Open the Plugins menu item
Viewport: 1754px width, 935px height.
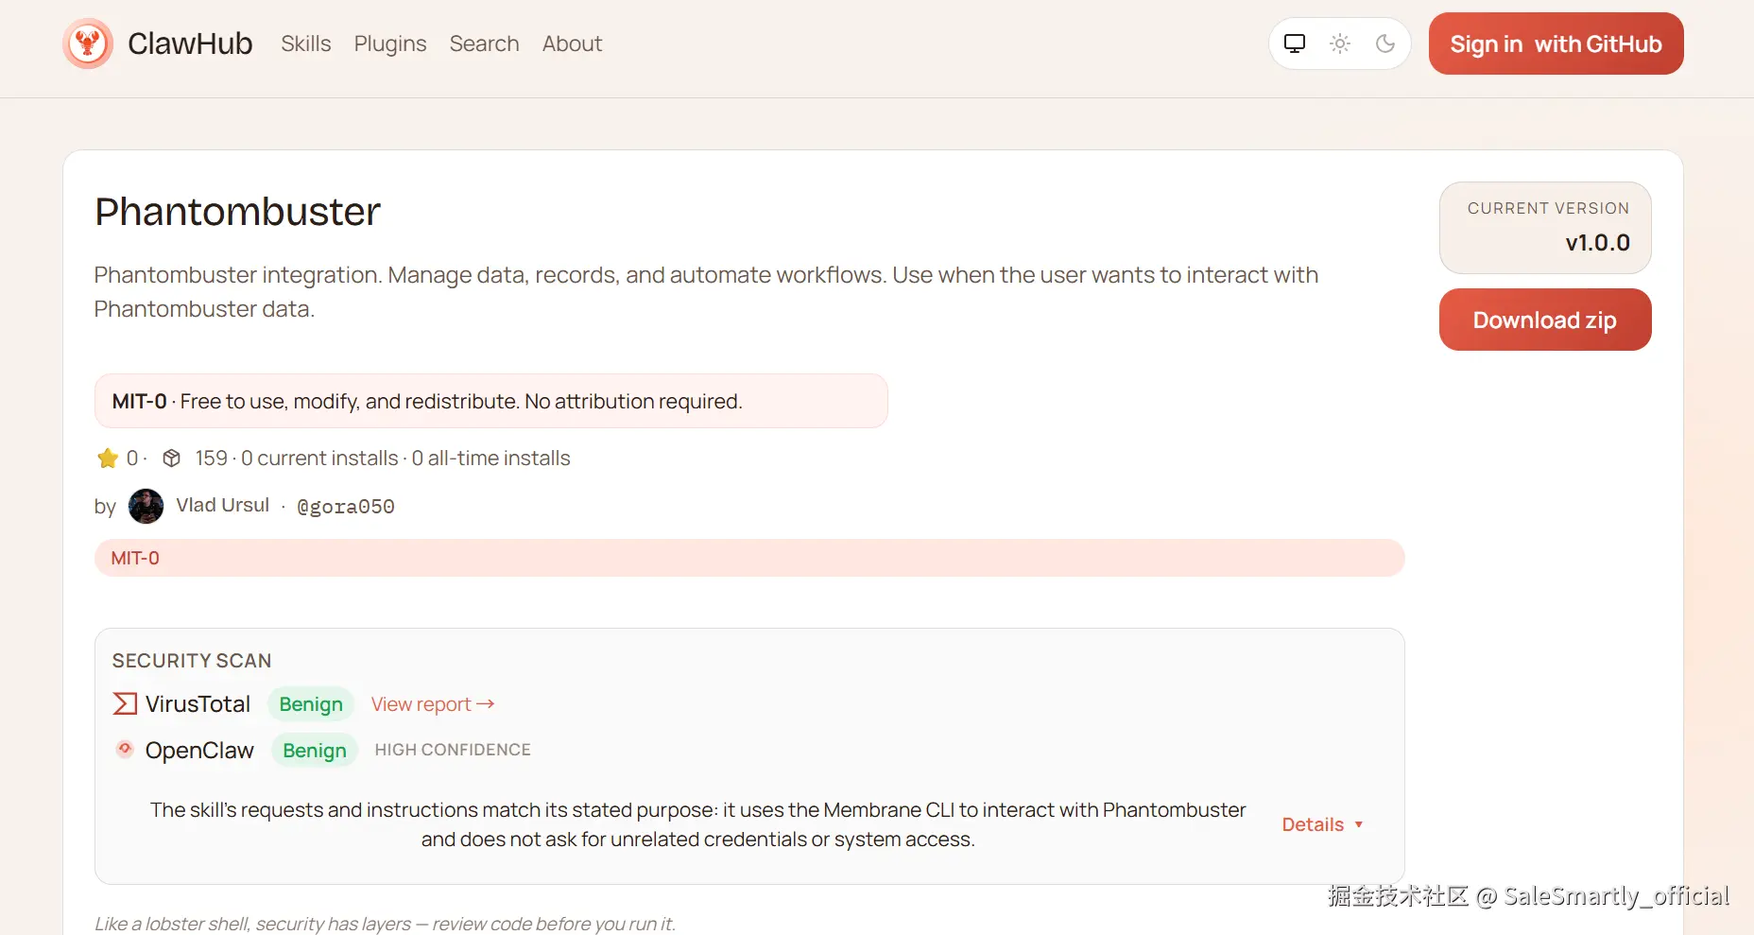point(390,43)
